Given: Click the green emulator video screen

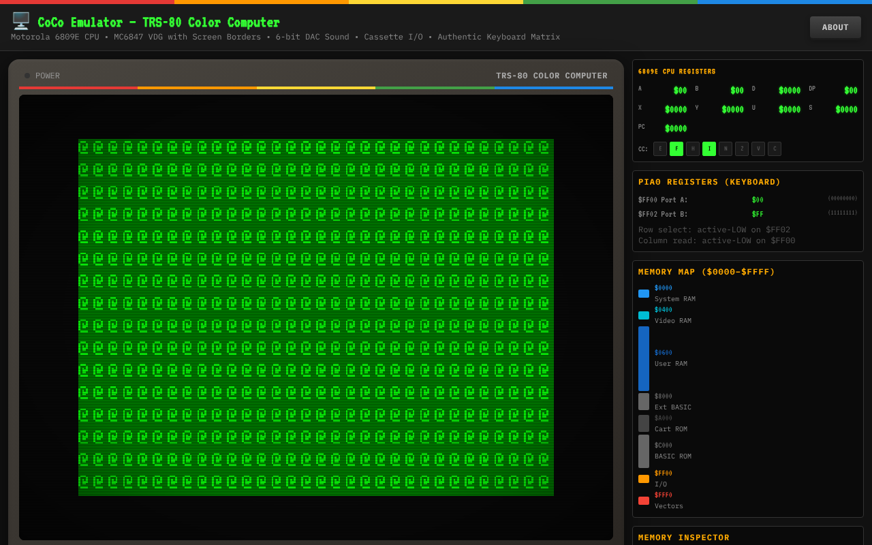Looking at the screenshot, I should (316, 317).
